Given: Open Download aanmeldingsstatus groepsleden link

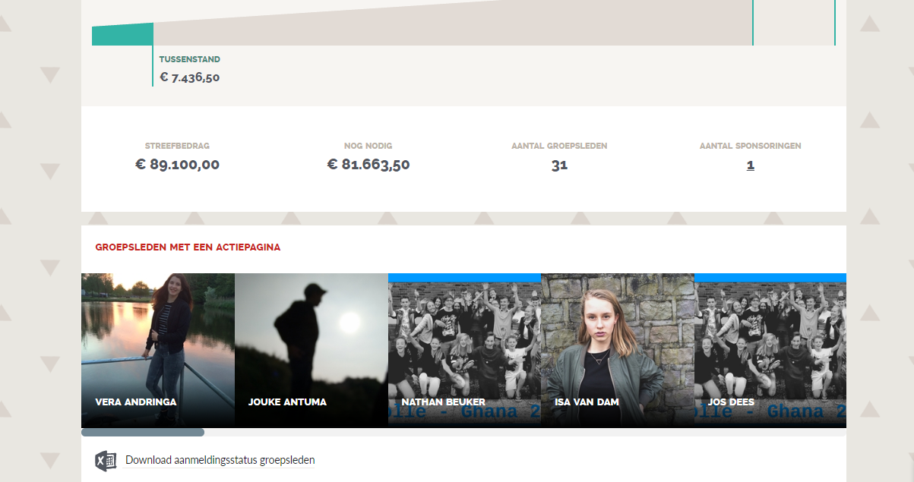Looking at the screenshot, I should pos(220,460).
